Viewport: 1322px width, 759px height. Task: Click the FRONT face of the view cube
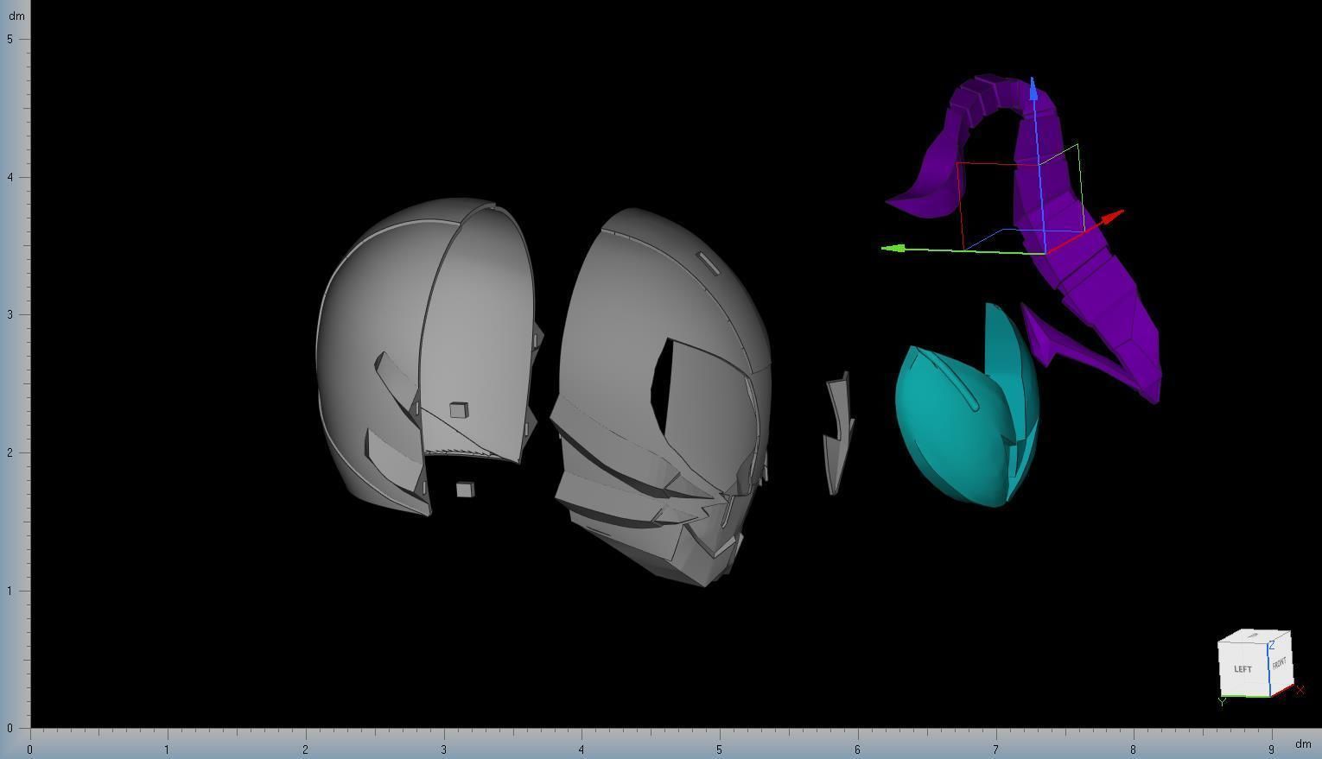[1280, 663]
